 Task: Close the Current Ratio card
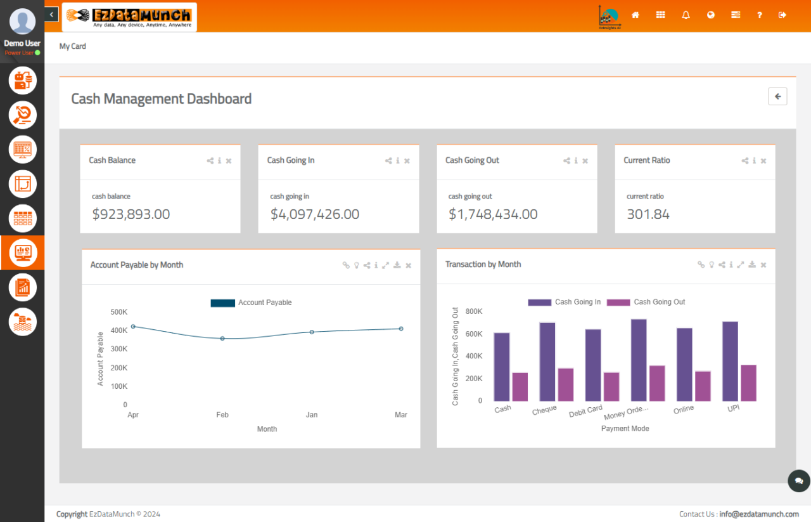click(x=763, y=161)
